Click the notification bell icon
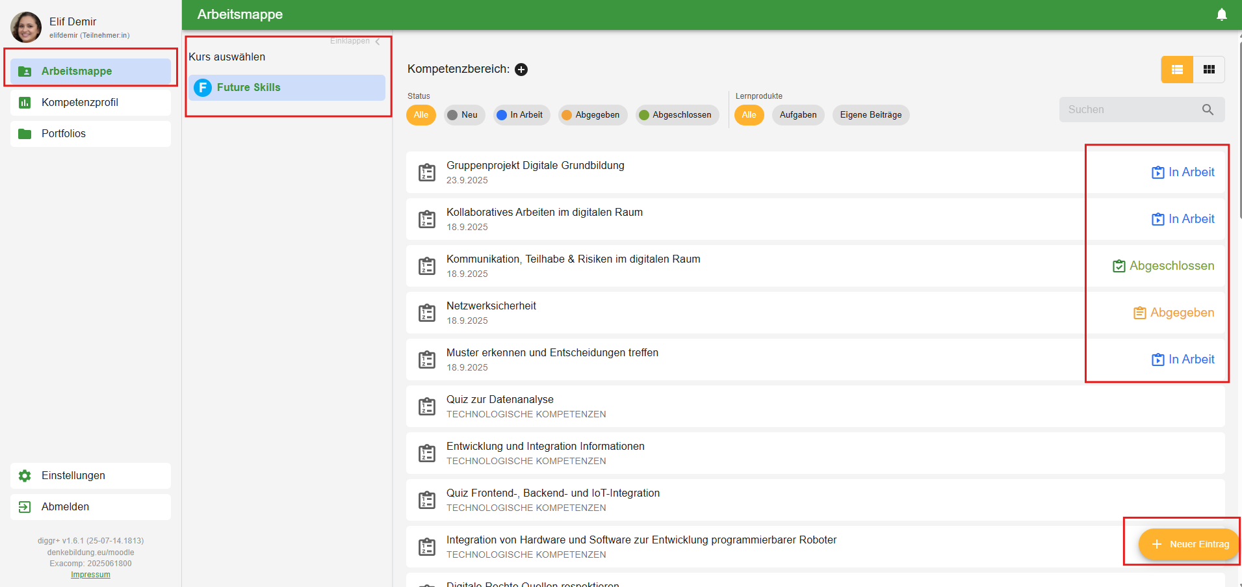 [x=1221, y=14]
